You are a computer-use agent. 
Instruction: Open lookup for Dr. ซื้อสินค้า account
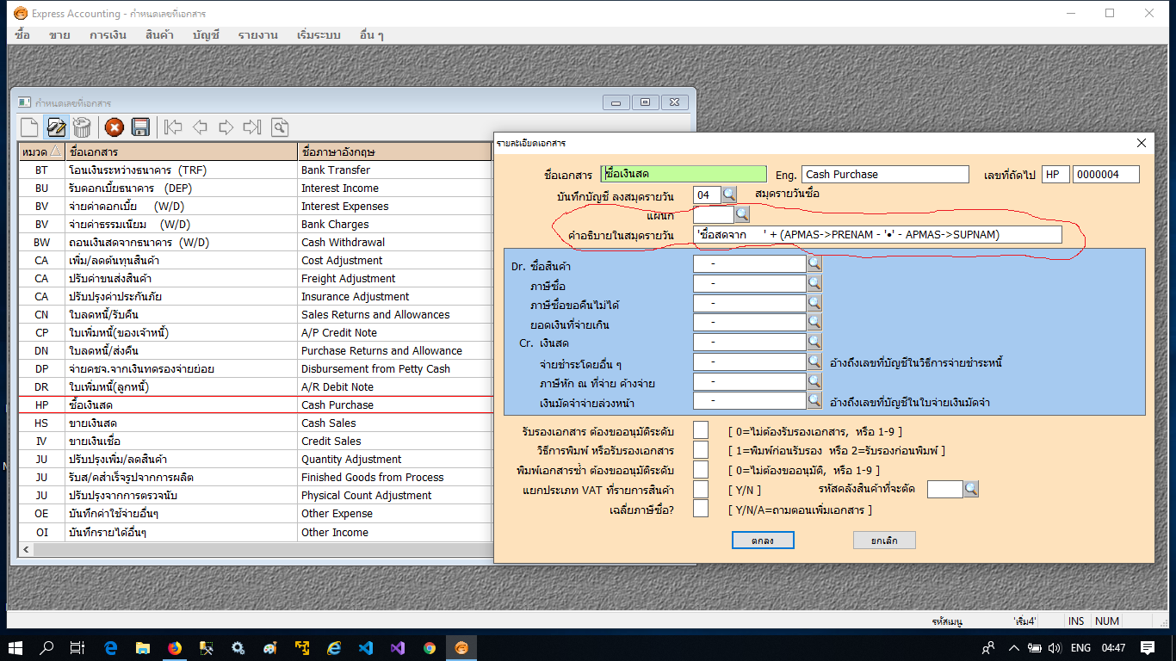point(814,263)
